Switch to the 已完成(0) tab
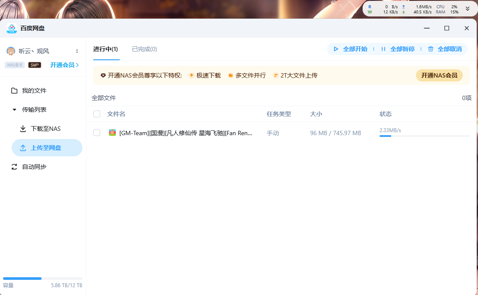The image size is (478, 295). coord(144,49)
